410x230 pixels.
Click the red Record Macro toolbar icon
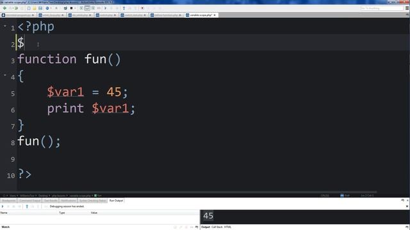click(142, 8)
